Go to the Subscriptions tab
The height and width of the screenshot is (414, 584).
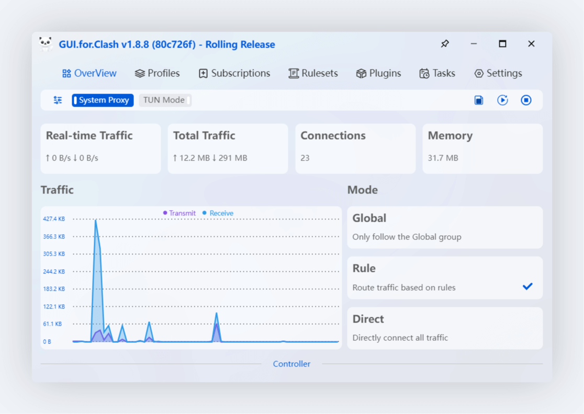point(234,73)
